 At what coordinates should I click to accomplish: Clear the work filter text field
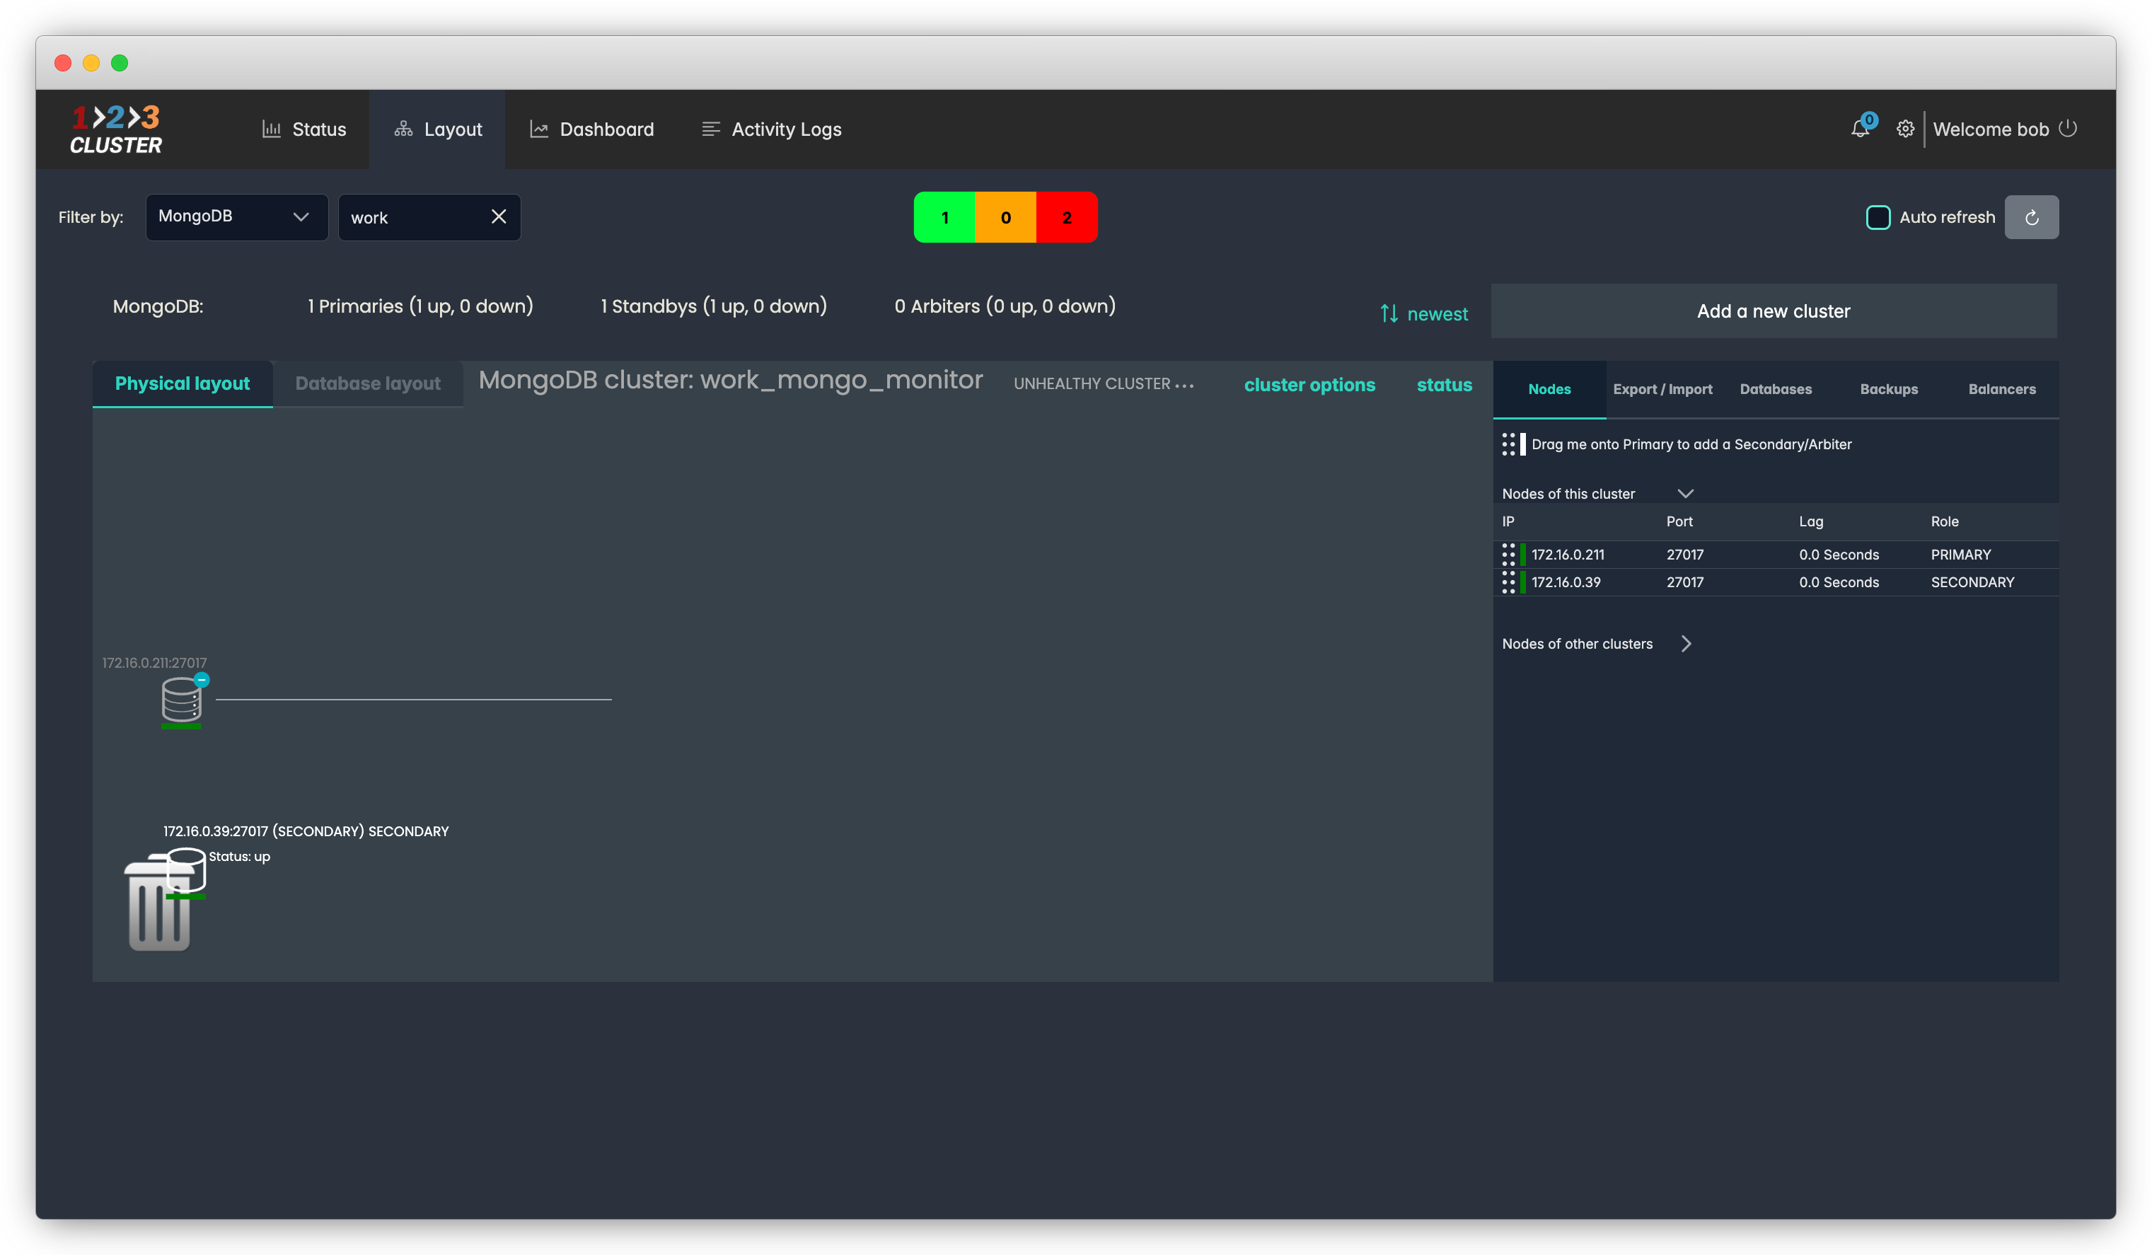tap(499, 217)
